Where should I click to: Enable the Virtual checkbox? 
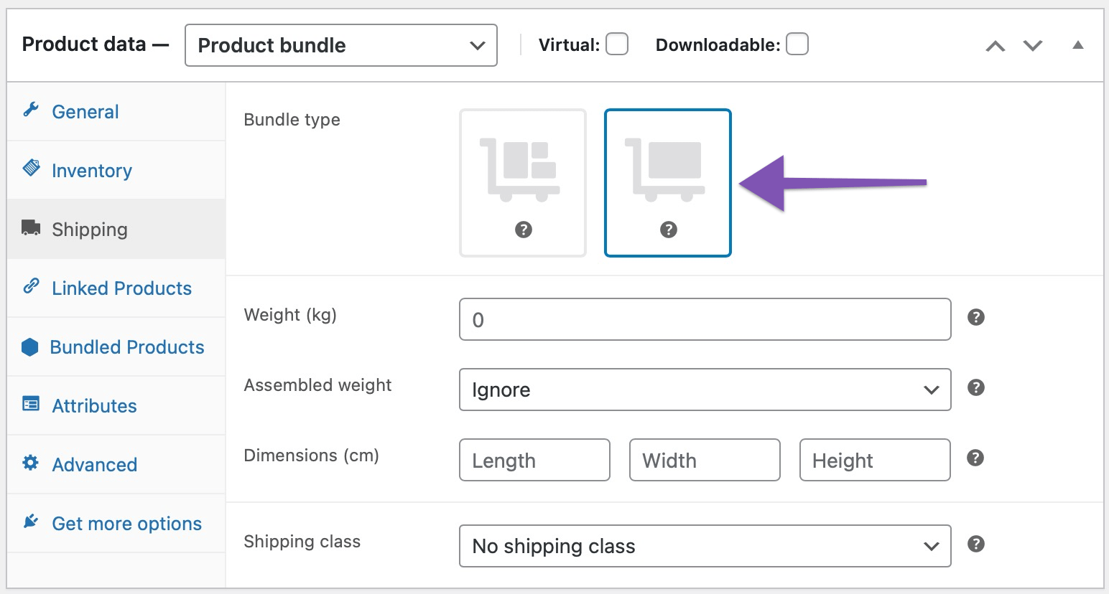pos(616,44)
